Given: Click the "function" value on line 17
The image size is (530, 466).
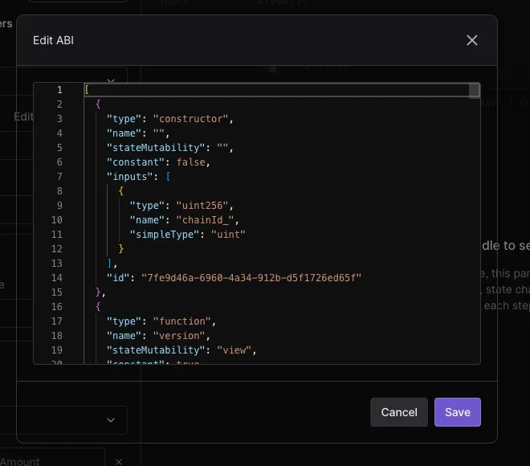Looking at the screenshot, I should 181,321.
